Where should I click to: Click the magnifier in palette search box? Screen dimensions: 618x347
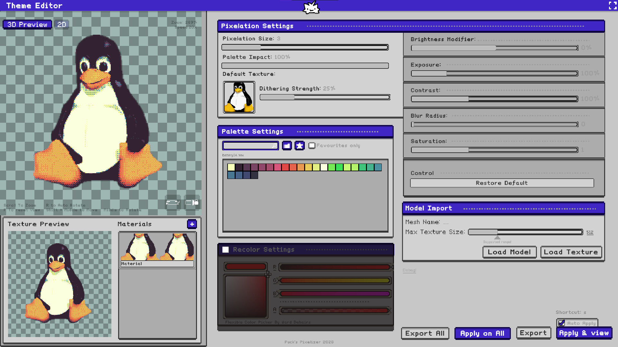(274, 146)
